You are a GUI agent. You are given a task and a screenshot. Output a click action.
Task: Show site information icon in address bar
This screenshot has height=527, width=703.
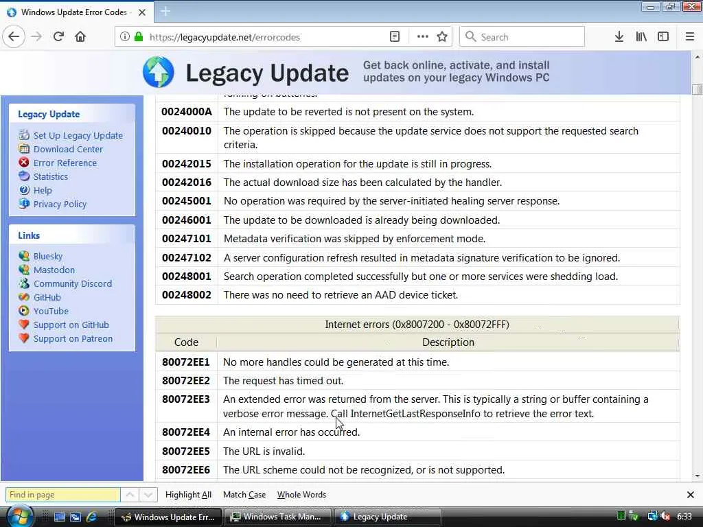tap(125, 37)
